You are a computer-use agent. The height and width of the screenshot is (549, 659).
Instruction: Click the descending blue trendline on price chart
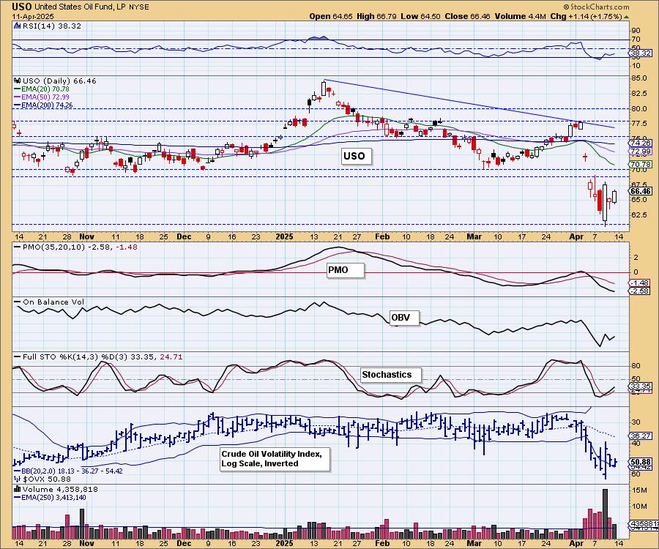(x=469, y=103)
